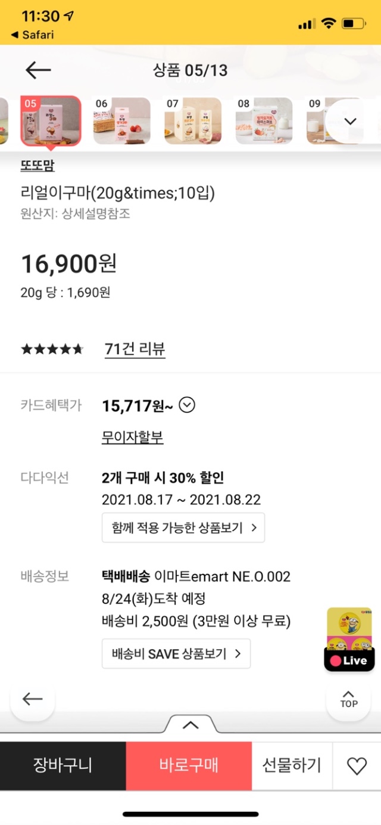Select product thumbnail 08

tap(264, 121)
